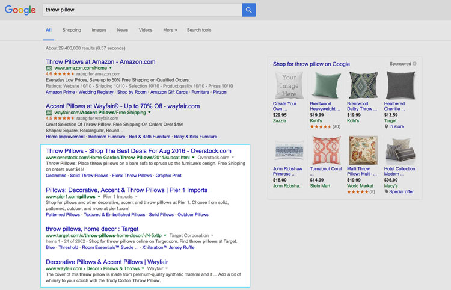Click the Wedding Registry sitelink
This screenshot has height=290, width=451.
(x=96, y=92)
